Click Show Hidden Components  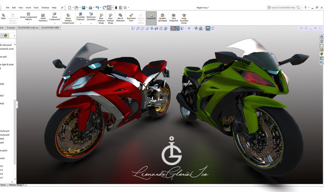[x=68, y=19]
